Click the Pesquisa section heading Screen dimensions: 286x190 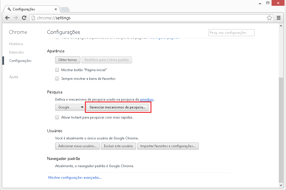pyautogui.click(x=55, y=92)
